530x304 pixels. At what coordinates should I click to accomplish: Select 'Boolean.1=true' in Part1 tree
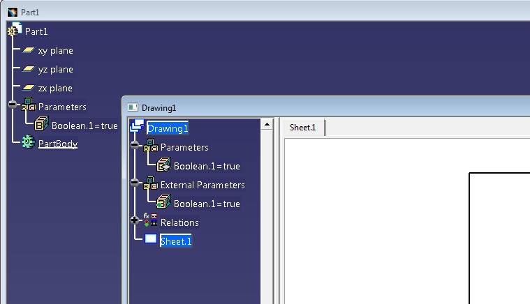pos(84,126)
